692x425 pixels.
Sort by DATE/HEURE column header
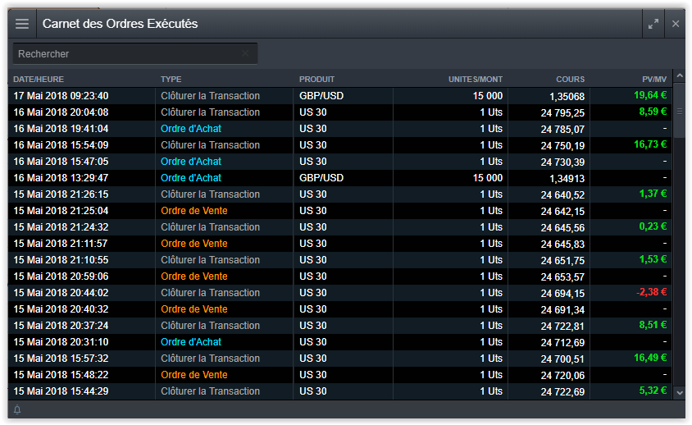click(39, 80)
